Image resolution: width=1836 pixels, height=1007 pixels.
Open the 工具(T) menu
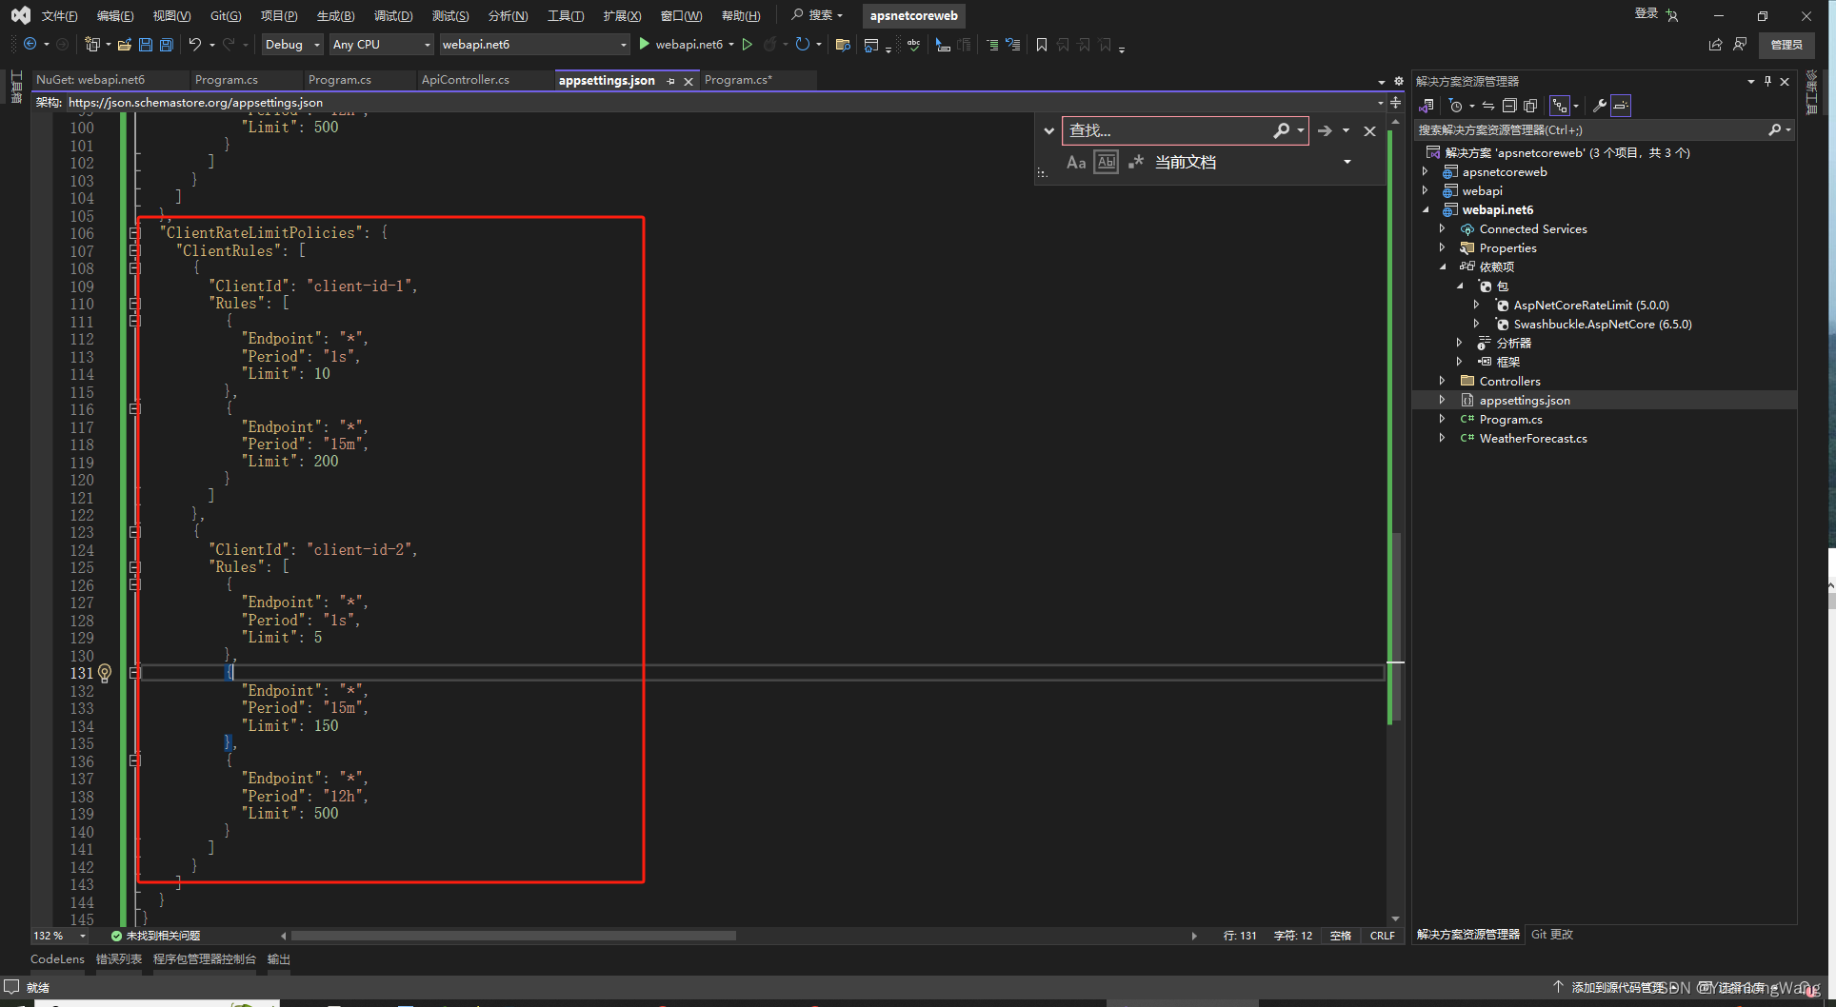(566, 15)
